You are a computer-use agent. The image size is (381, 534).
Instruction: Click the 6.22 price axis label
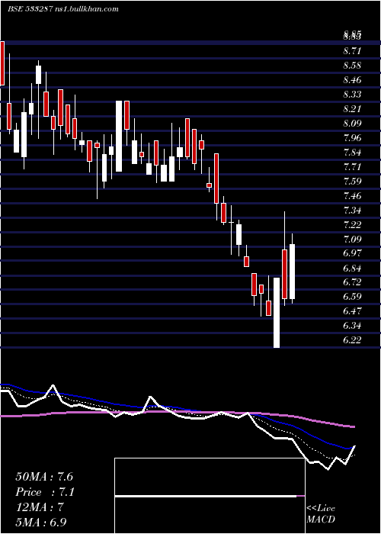click(352, 340)
